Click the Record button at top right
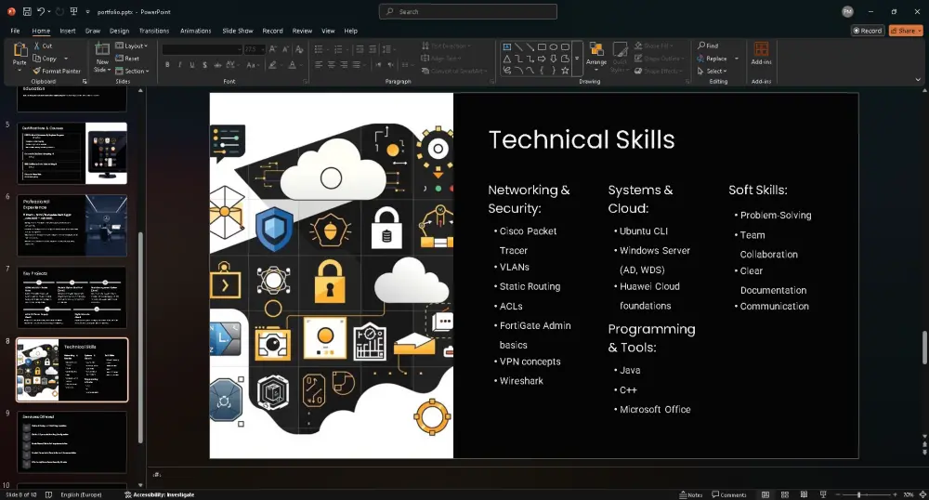Image resolution: width=929 pixels, height=500 pixels. [868, 31]
